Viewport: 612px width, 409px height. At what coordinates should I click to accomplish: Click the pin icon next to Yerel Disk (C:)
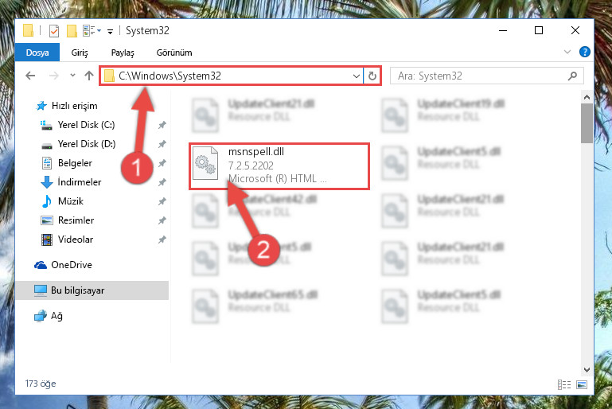(162, 125)
